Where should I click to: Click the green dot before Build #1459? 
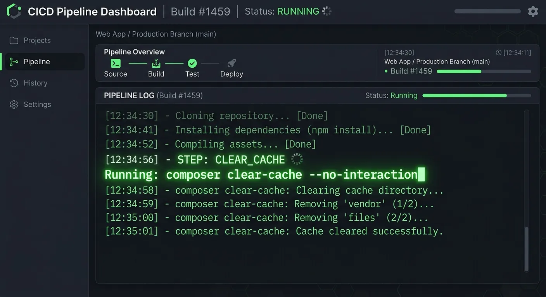tap(386, 72)
